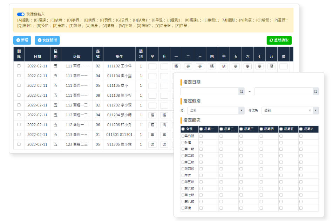333x221 pixels.
Task: Check 第三節 under 星期三 column
Action: 241,162
